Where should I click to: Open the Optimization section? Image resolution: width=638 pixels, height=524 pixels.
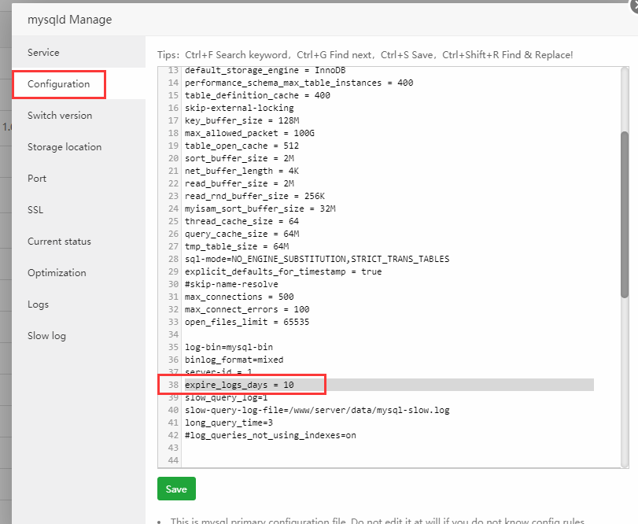coord(57,273)
